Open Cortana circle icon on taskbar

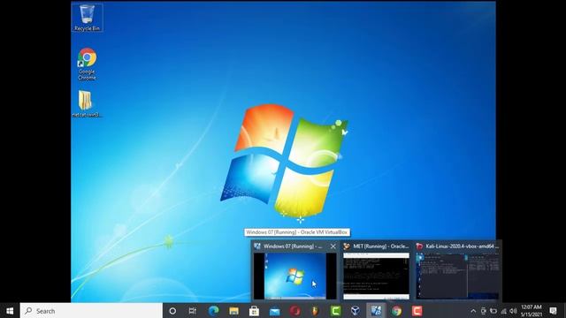tap(172, 311)
